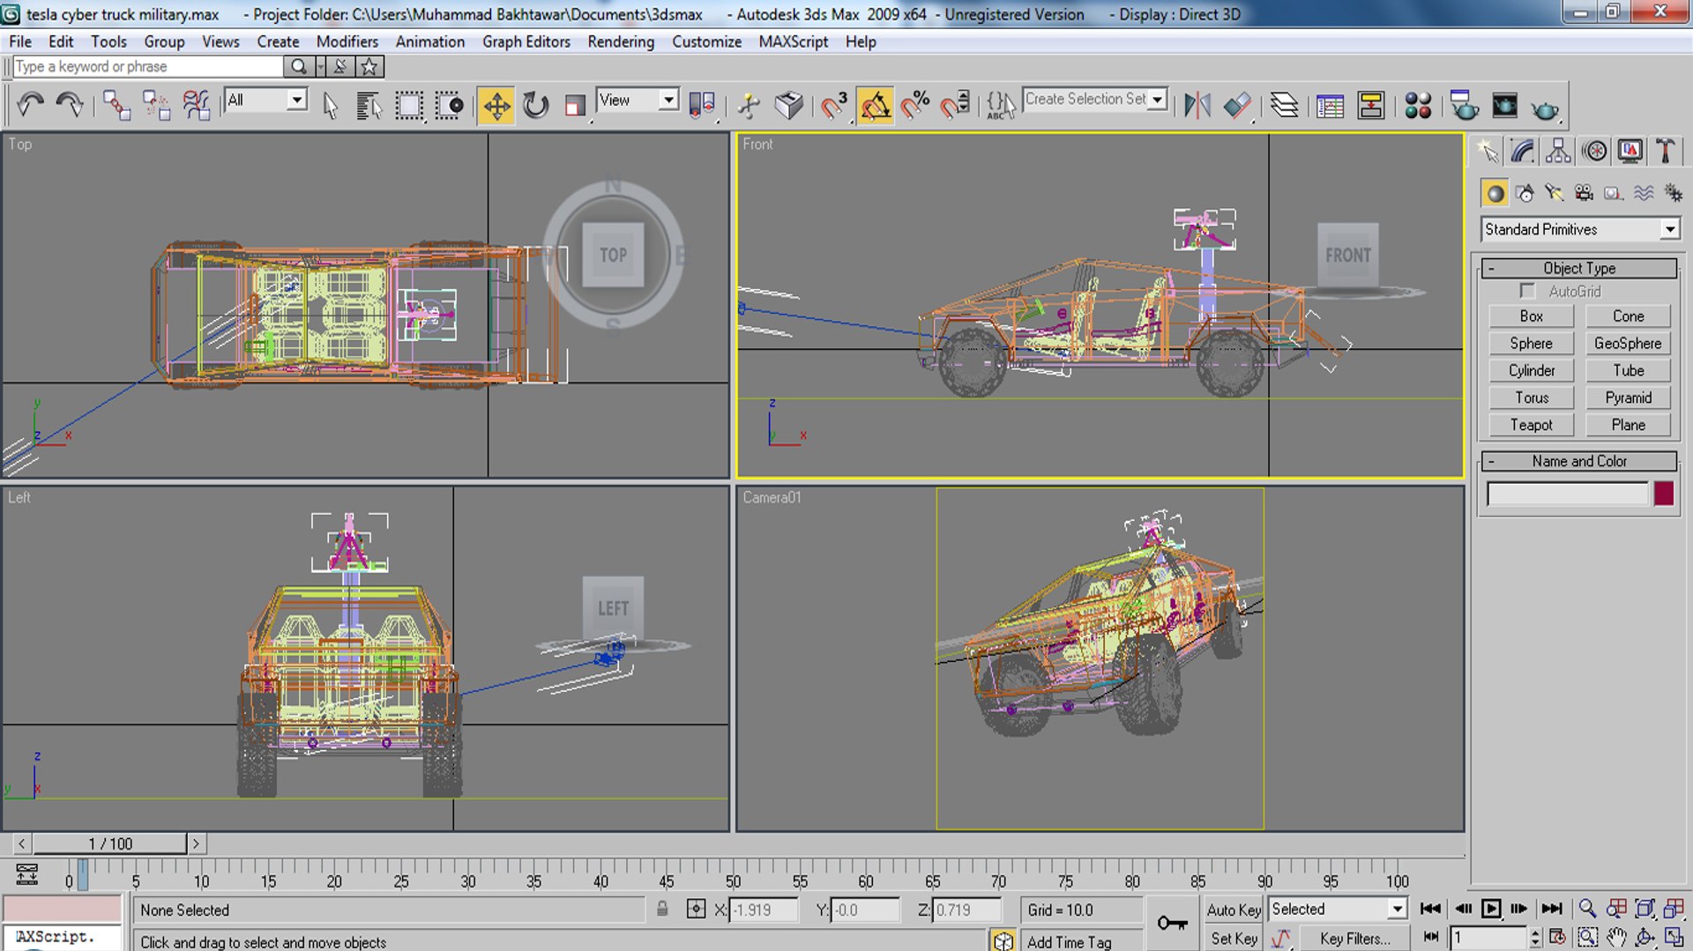Click the Box primitive button
The height and width of the screenshot is (951, 1693).
click(1531, 316)
